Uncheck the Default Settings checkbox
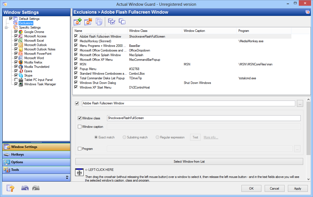This screenshot has height=197, width=313. tap(11, 19)
